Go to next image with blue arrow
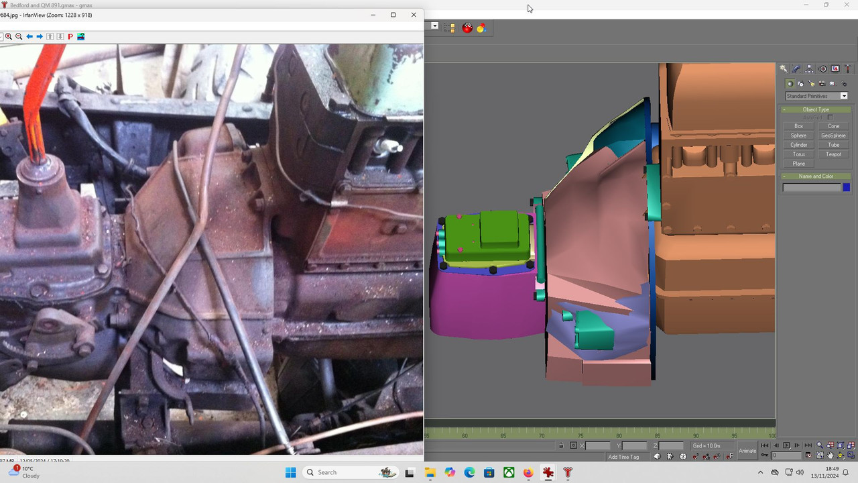 click(40, 36)
